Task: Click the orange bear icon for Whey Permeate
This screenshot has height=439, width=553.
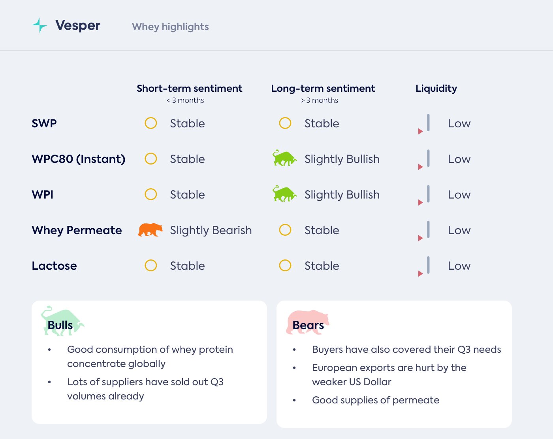Action: pos(150,230)
